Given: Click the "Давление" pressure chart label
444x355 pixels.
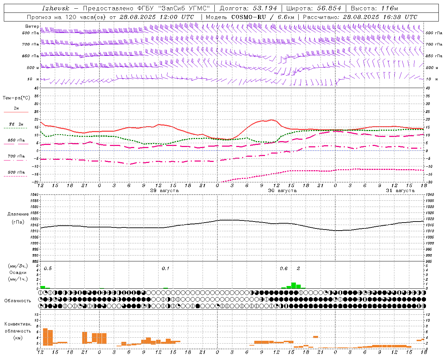Looking at the screenshot, I should click(x=18, y=214).
